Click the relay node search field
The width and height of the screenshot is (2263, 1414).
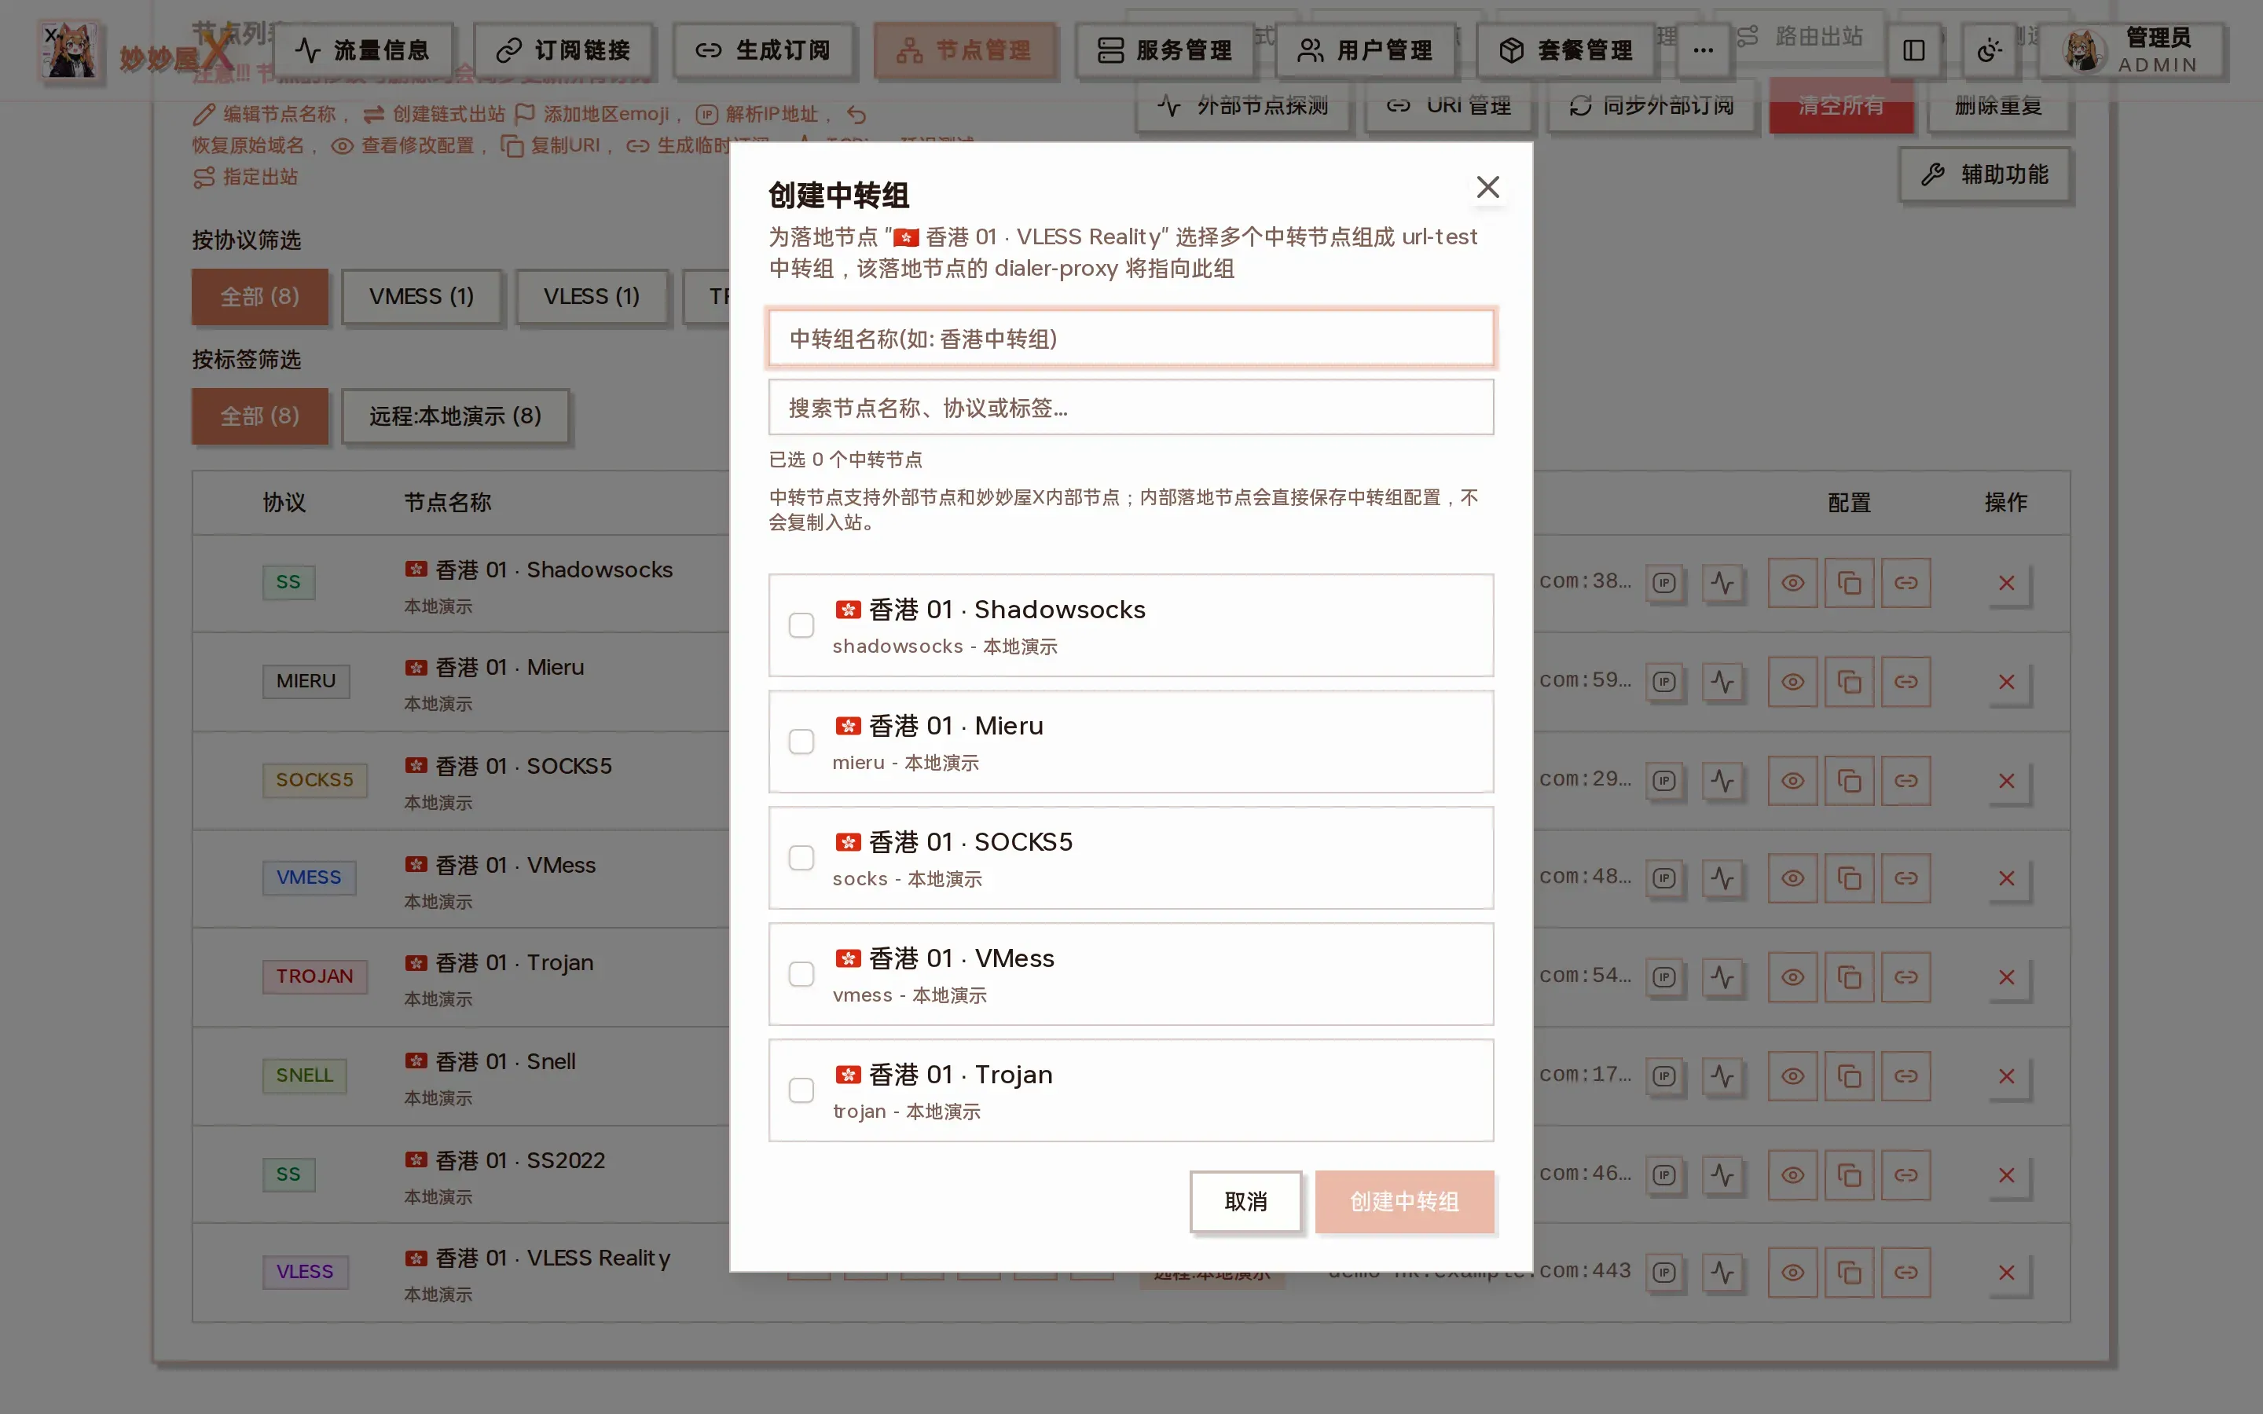click(1131, 407)
